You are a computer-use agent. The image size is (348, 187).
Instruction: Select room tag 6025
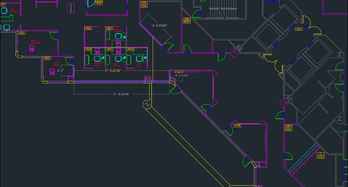(x=47, y=58)
